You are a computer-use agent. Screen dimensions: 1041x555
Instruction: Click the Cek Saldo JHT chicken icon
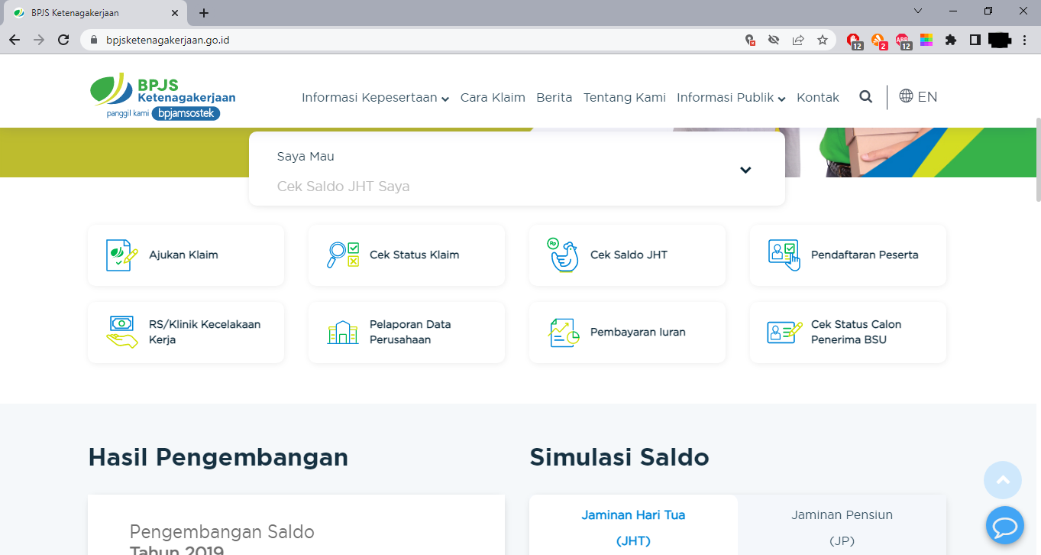coord(564,255)
